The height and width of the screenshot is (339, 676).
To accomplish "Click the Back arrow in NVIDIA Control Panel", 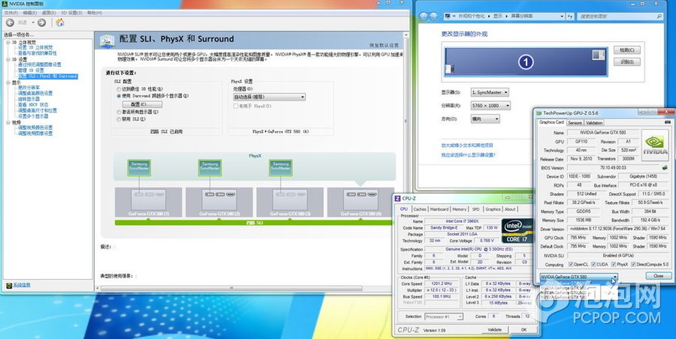I will (x=10, y=23).
